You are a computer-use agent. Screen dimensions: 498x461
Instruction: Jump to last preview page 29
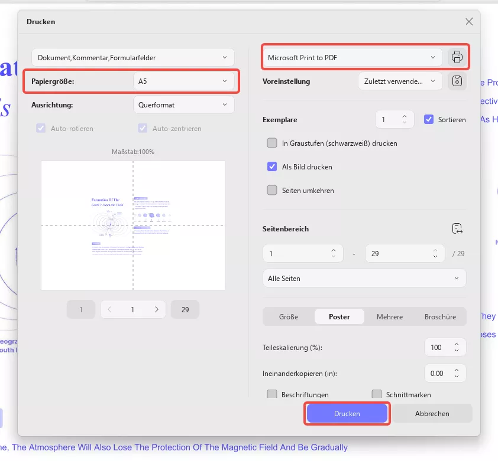185,309
